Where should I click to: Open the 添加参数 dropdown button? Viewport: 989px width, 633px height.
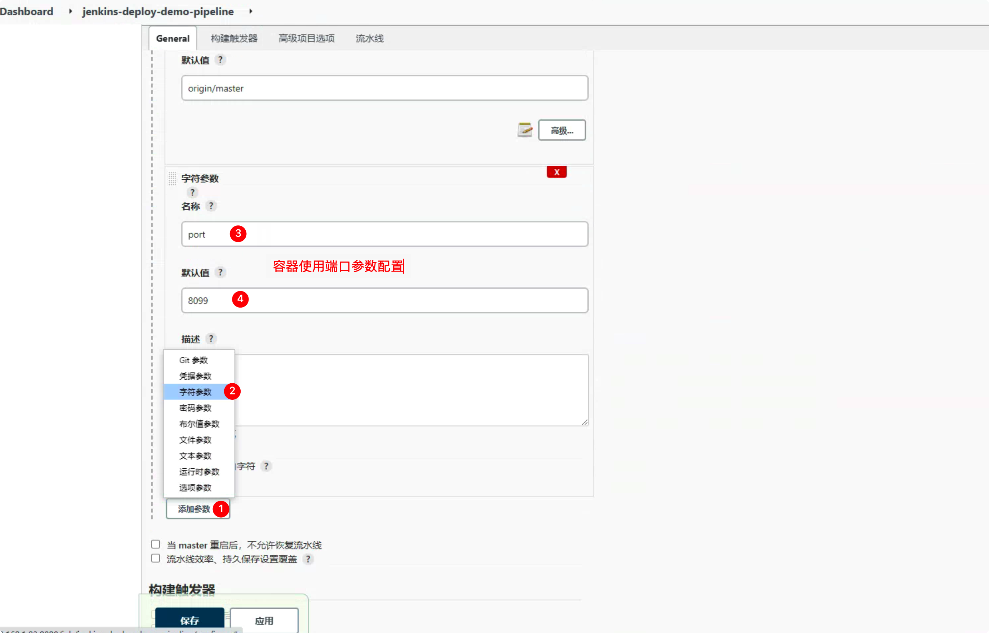point(198,509)
